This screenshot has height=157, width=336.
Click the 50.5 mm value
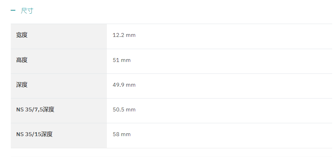coord(124,110)
